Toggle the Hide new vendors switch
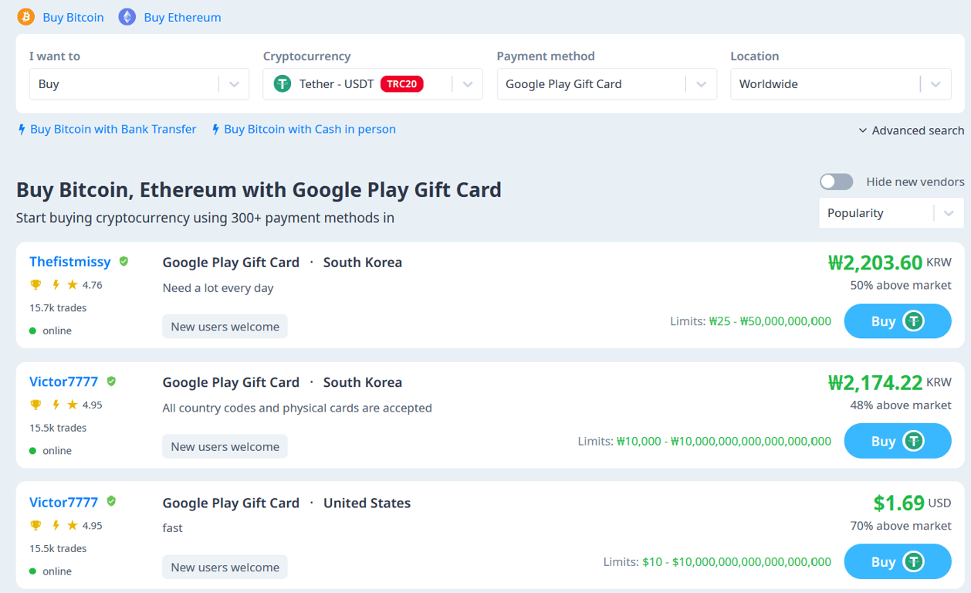This screenshot has width=971, height=593. point(836,181)
